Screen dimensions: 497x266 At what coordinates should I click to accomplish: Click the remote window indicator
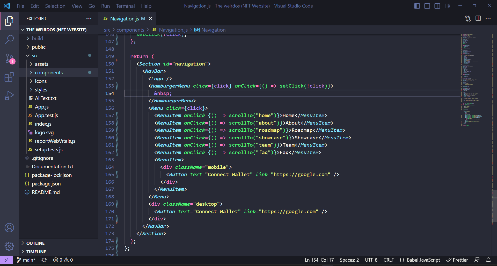pyautogui.click(x=6, y=260)
